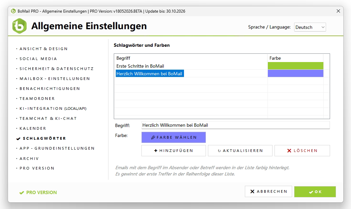Image resolution: width=351 pixels, height=209 pixels.
Task: Select Teamchat & KI-Chat section
Action: pyautogui.click(x=48, y=118)
